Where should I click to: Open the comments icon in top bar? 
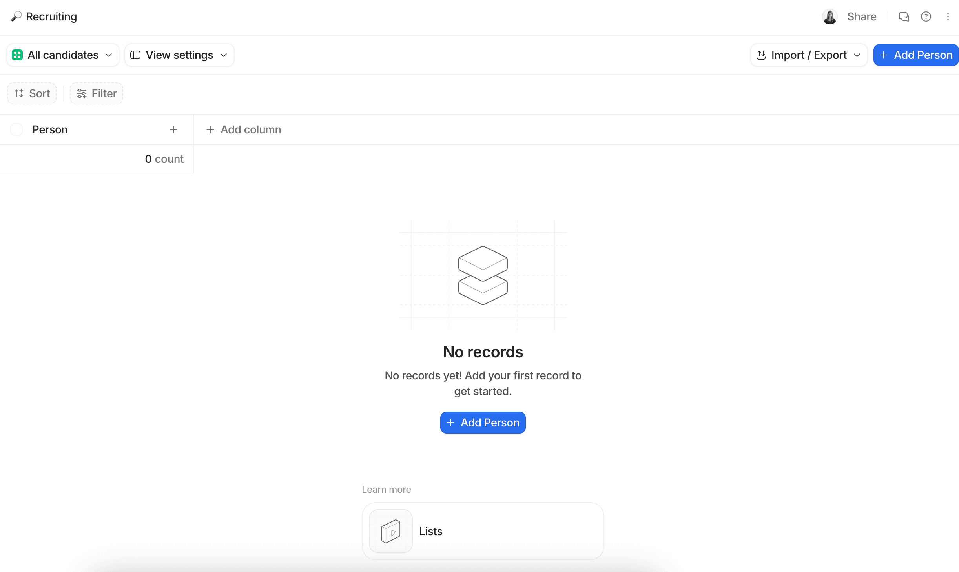(904, 16)
